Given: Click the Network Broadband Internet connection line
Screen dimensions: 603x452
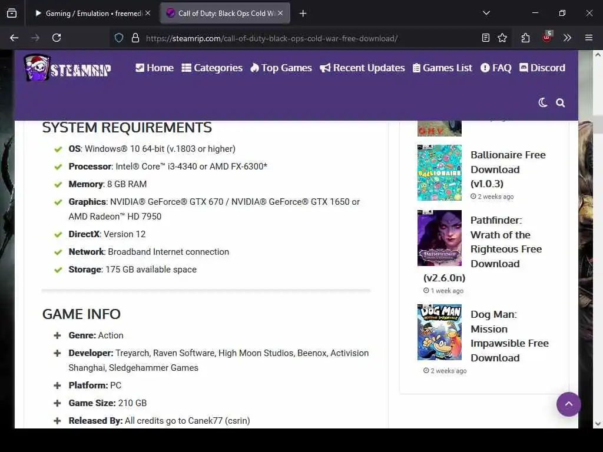Looking at the screenshot, I should coord(149,252).
